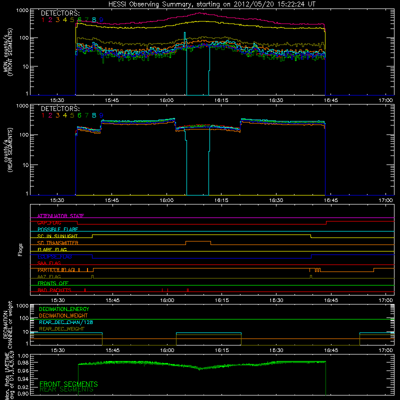The height and width of the screenshot is (400, 400).
Task: Click 10 tick on rear segments count axis
Action: pos(25,165)
